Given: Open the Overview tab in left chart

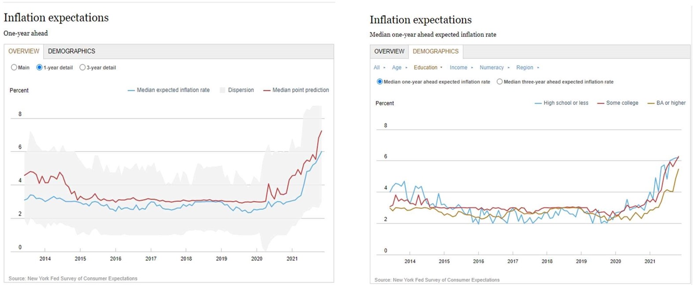Looking at the screenshot, I should (24, 51).
